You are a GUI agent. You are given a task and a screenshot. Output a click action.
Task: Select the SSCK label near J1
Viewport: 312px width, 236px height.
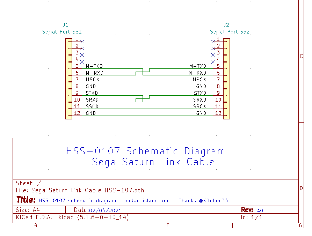tap(92, 106)
